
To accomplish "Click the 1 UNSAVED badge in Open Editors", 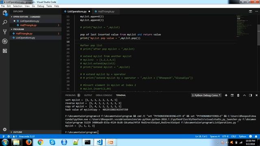I will coord(35,17).
